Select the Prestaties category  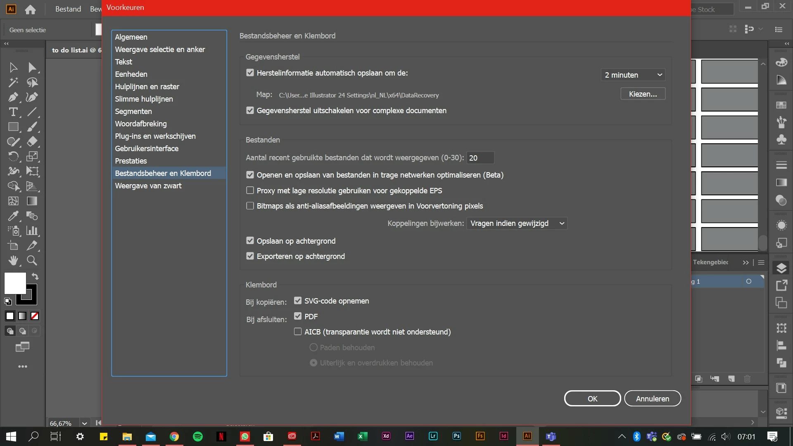(131, 161)
